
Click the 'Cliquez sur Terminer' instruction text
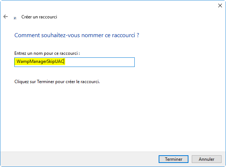[57, 82]
